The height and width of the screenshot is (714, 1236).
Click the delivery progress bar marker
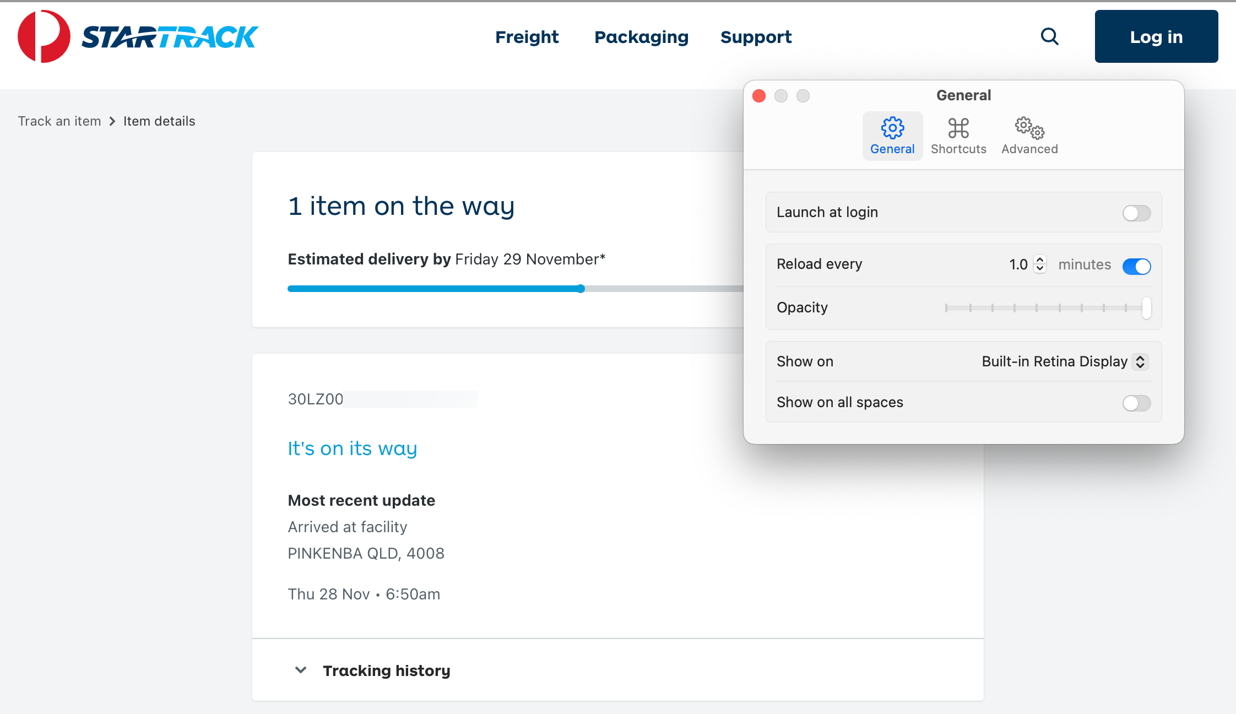point(581,289)
